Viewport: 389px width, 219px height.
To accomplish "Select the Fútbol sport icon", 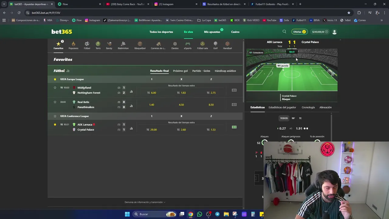I will pyautogui.click(x=87, y=45).
